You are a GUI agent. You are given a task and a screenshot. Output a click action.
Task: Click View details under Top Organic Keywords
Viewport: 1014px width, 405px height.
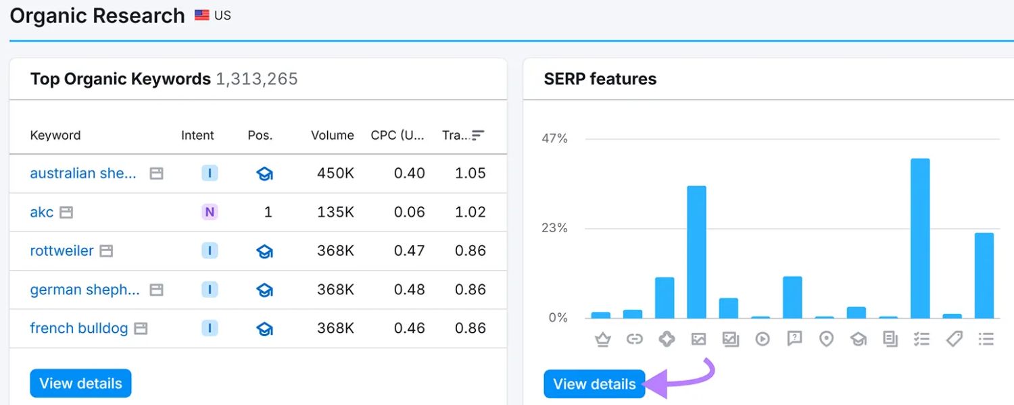tap(80, 383)
